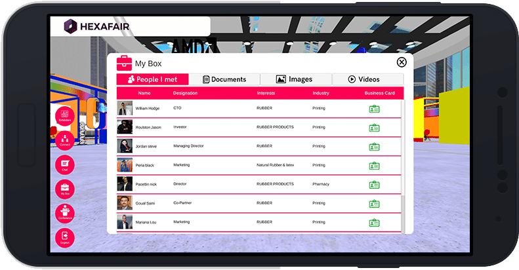View Goual Sami's business card
The image size is (519, 270).
(x=375, y=204)
